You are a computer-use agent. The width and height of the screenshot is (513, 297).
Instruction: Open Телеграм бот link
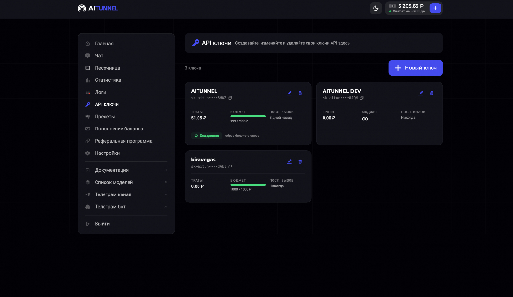tap(126, 207)
